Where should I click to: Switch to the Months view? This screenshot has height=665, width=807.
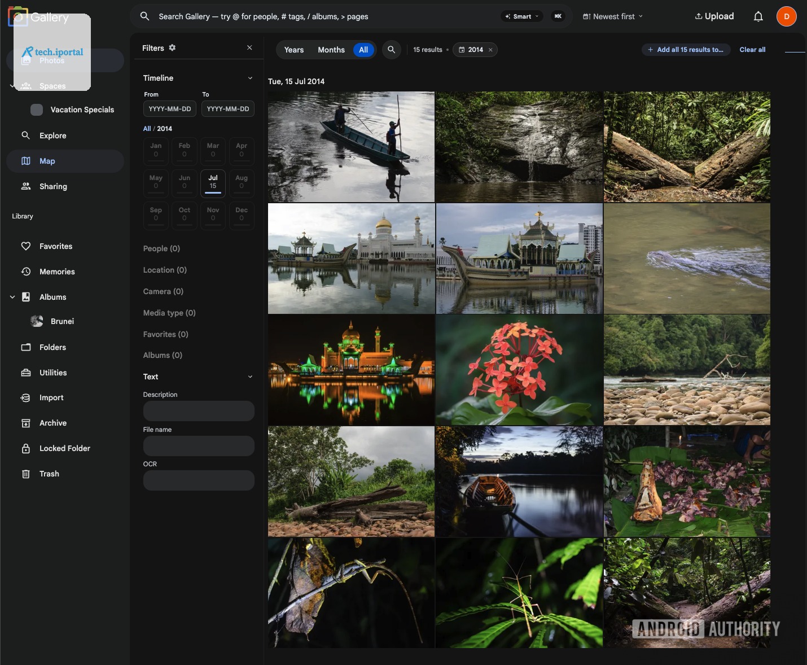tap(331, 50)
